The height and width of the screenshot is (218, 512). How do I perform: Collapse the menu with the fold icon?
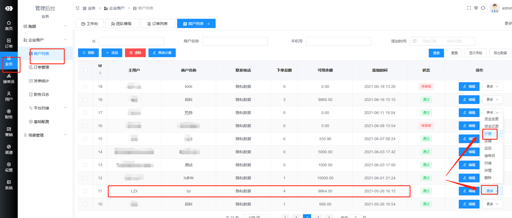click(78, 8)
